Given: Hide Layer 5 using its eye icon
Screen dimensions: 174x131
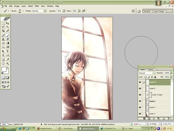Looking at the screenshot, I should tap(140, 82).
